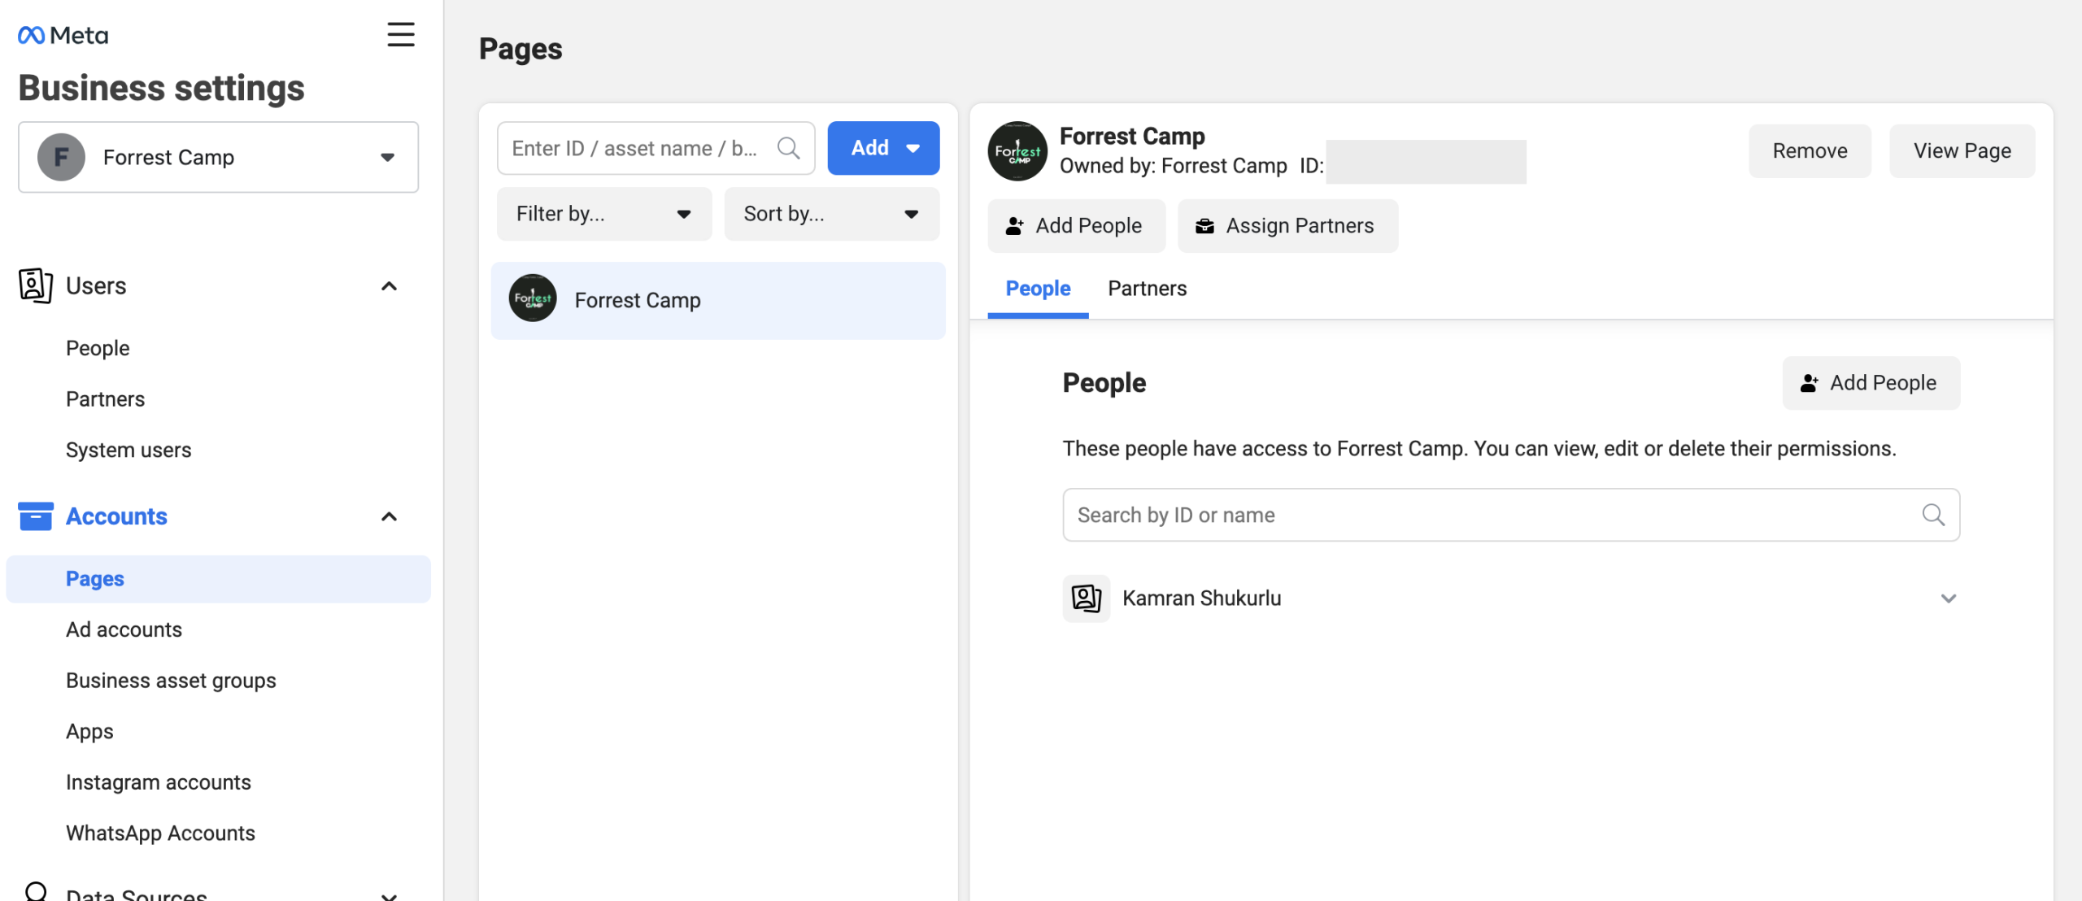Open the Filter by dropdown

[x=603, y=214]
